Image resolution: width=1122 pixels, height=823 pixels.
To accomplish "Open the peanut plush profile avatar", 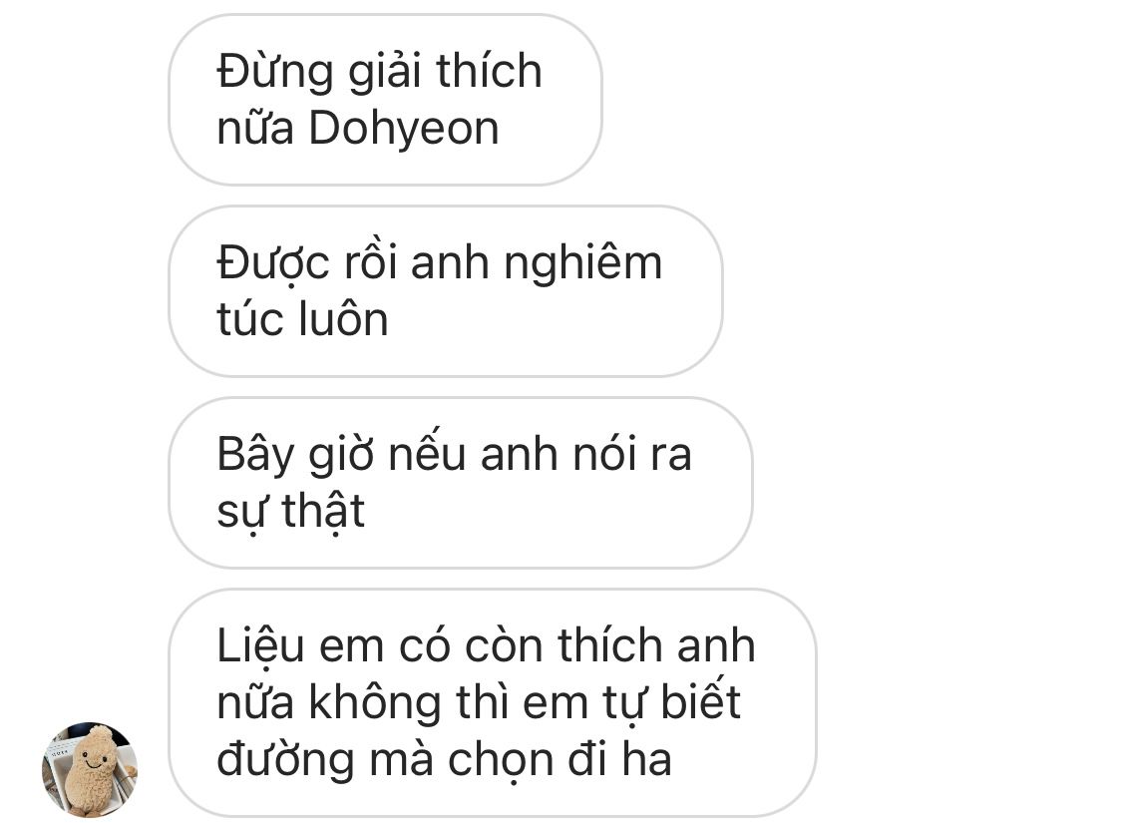I will [x=90, y=769].
